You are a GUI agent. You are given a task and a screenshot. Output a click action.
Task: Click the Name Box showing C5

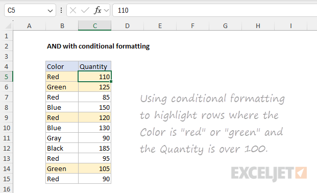point(30,10)
